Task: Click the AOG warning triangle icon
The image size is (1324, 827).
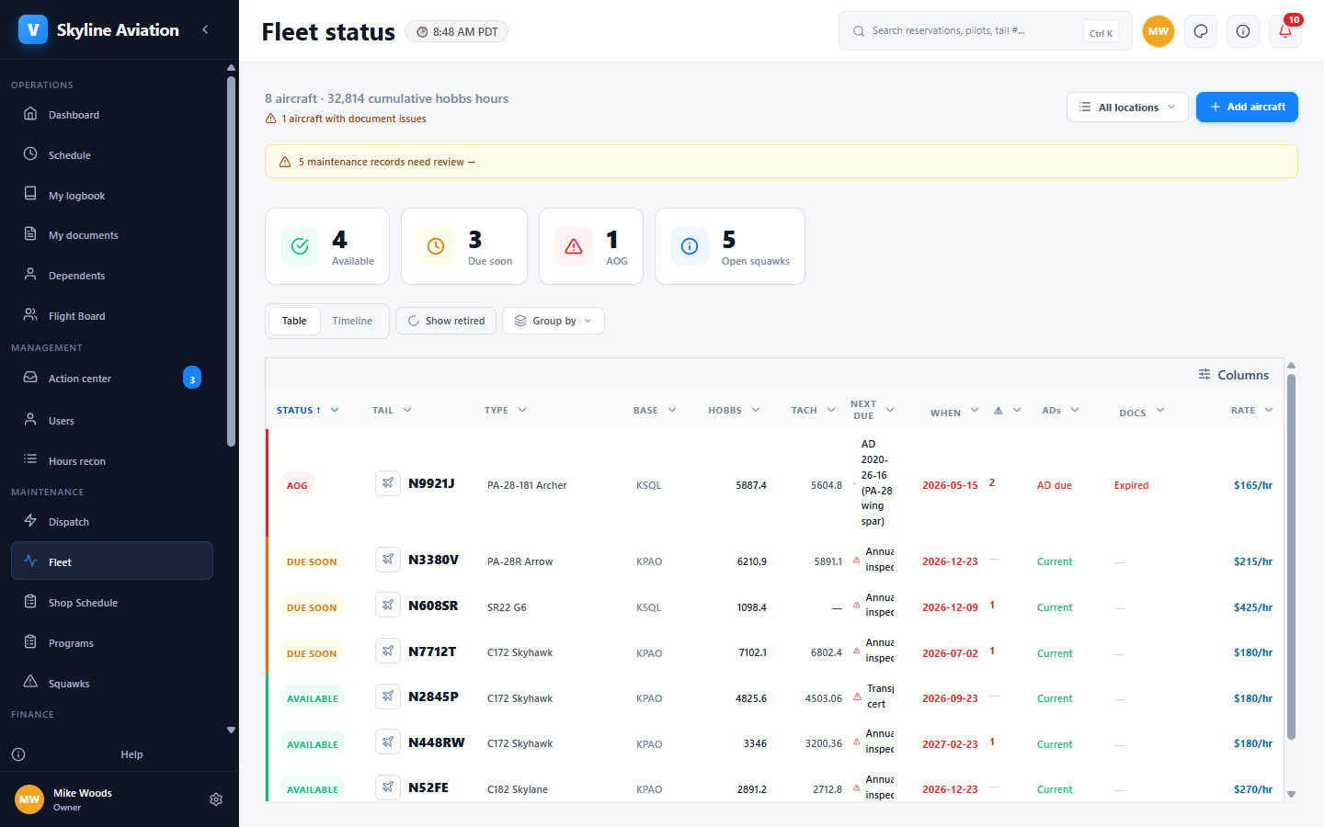Action: [574, 246]
